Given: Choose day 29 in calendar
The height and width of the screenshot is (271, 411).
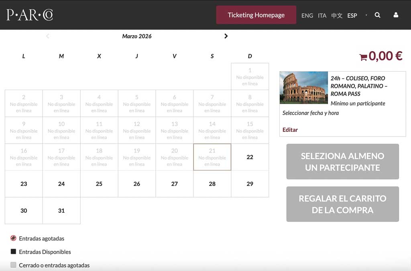Looking at the screenshot, I should (x=250, y=184).
